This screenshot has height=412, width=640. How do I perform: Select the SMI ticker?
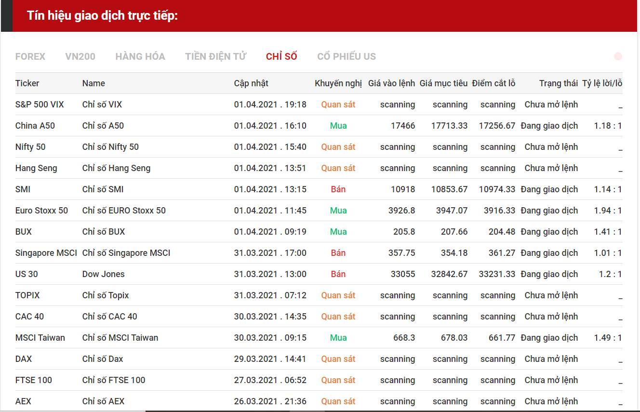(x=23, y=189)
